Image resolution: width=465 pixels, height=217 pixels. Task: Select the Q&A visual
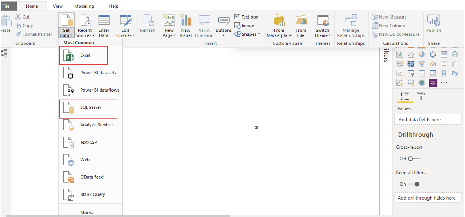click(411, 83)
